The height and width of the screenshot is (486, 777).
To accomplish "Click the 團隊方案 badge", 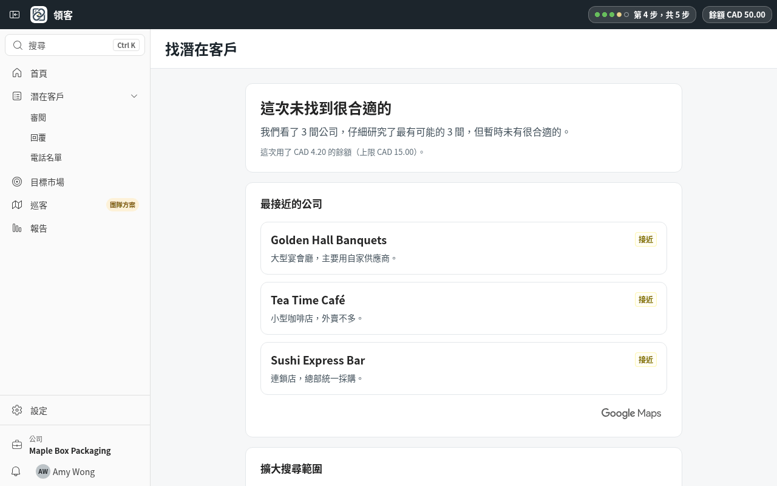I will click(x=123, y=205).
